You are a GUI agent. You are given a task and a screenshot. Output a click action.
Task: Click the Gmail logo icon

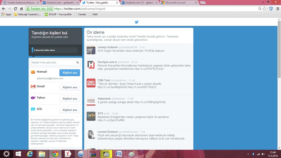coord(33,87)
